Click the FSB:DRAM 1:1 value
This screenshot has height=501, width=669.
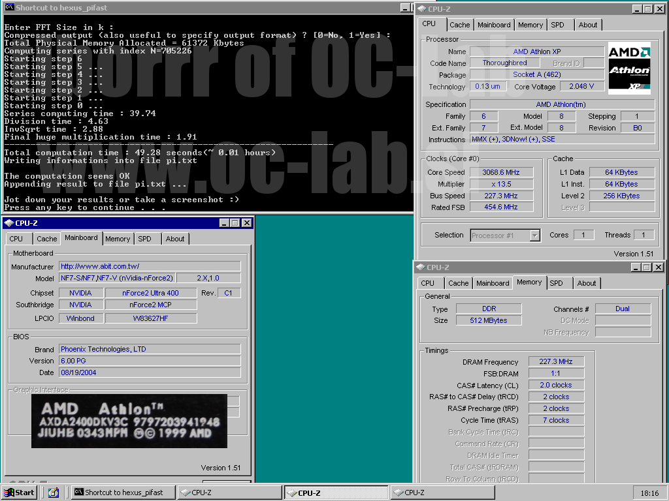pos(556,373)
